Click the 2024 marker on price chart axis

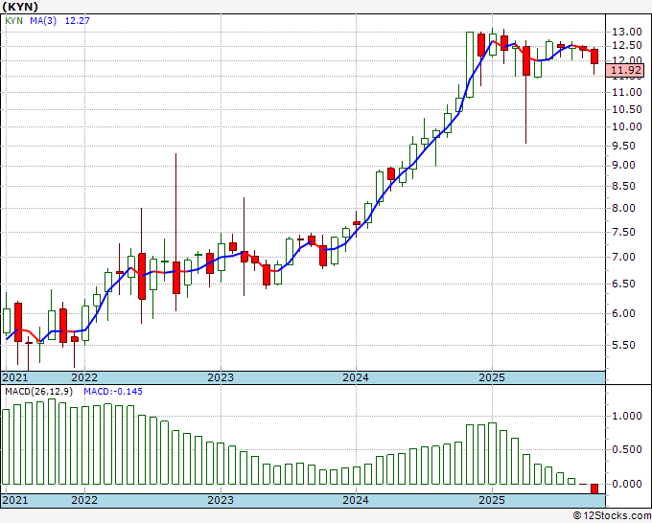point(356,377)
